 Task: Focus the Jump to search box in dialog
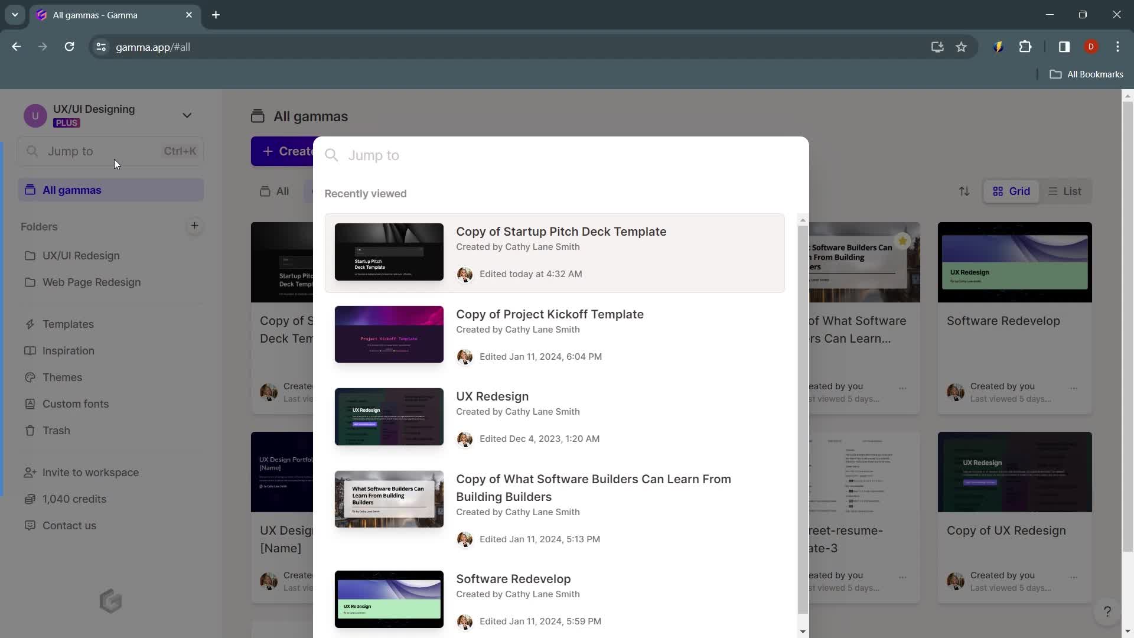561,155
